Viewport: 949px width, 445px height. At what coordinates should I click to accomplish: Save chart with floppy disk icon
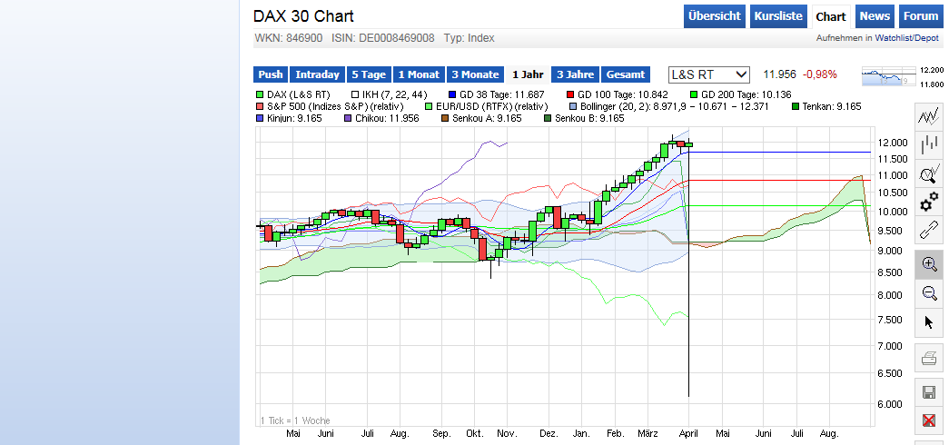[x=928, y=392]
